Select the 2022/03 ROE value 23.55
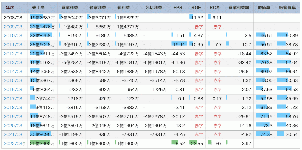The image size is (302, 150). click(197, 144)
